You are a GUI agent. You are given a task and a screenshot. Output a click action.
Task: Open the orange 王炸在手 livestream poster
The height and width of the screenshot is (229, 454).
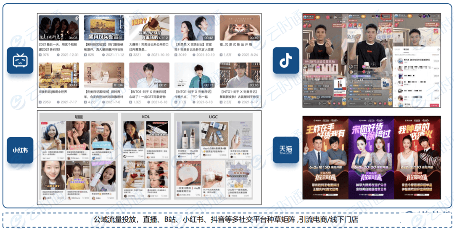click(325, 157)
